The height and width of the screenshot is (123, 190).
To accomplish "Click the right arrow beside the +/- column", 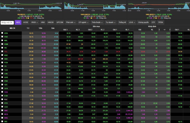I will (170, 30).
